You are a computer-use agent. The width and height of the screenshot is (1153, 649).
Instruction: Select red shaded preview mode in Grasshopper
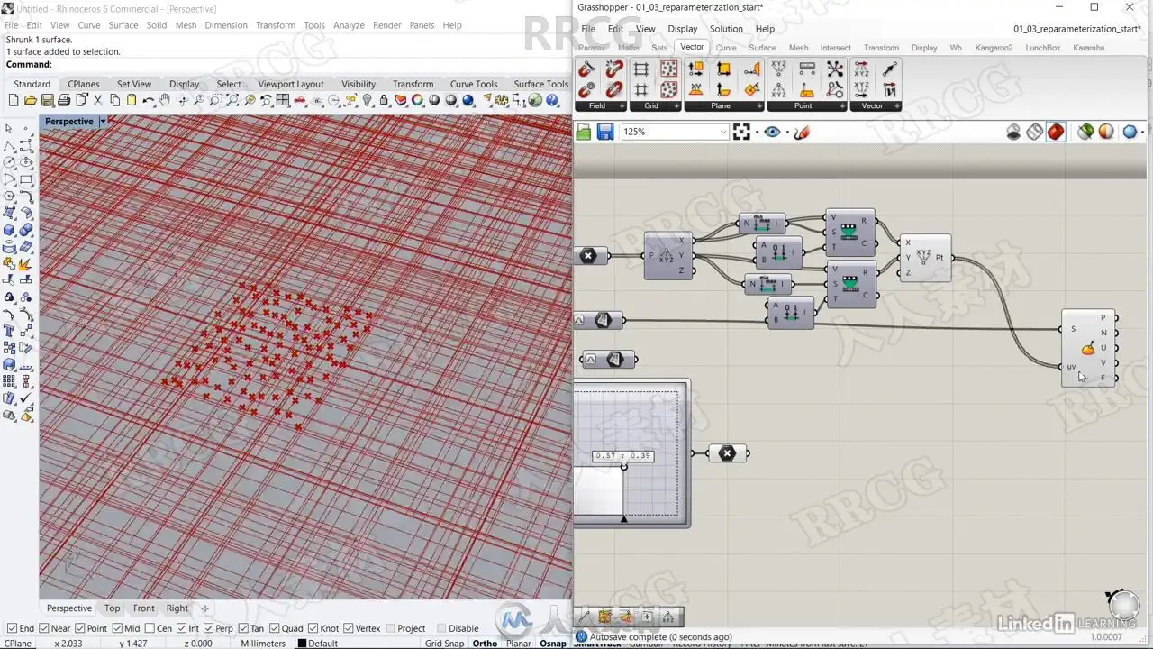1056,133
